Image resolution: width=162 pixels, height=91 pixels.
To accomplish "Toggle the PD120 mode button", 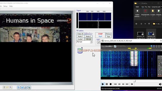I will click(x=88, y=39).
